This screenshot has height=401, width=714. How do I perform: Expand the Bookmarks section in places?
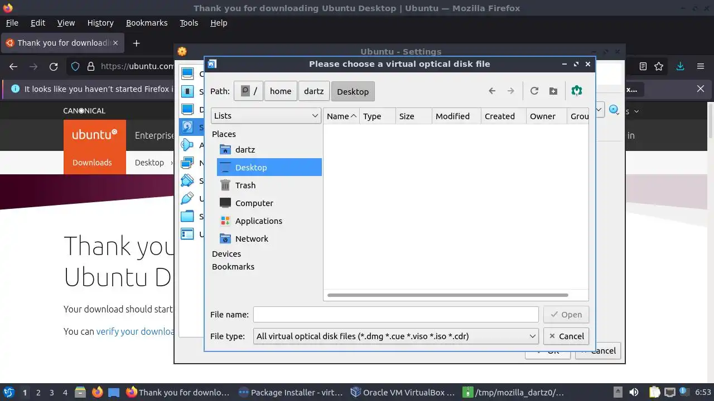pos(233,266)
